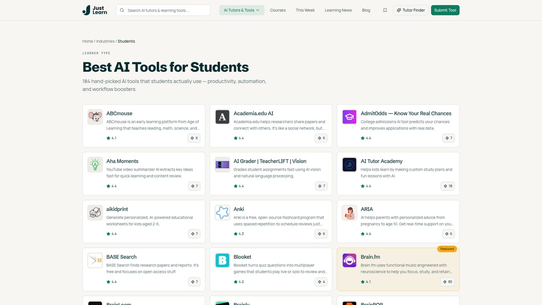The height and width of the screenshot is (305, 542).
Task: Open the Anki tool title
Action: click(x=239, y=209)
